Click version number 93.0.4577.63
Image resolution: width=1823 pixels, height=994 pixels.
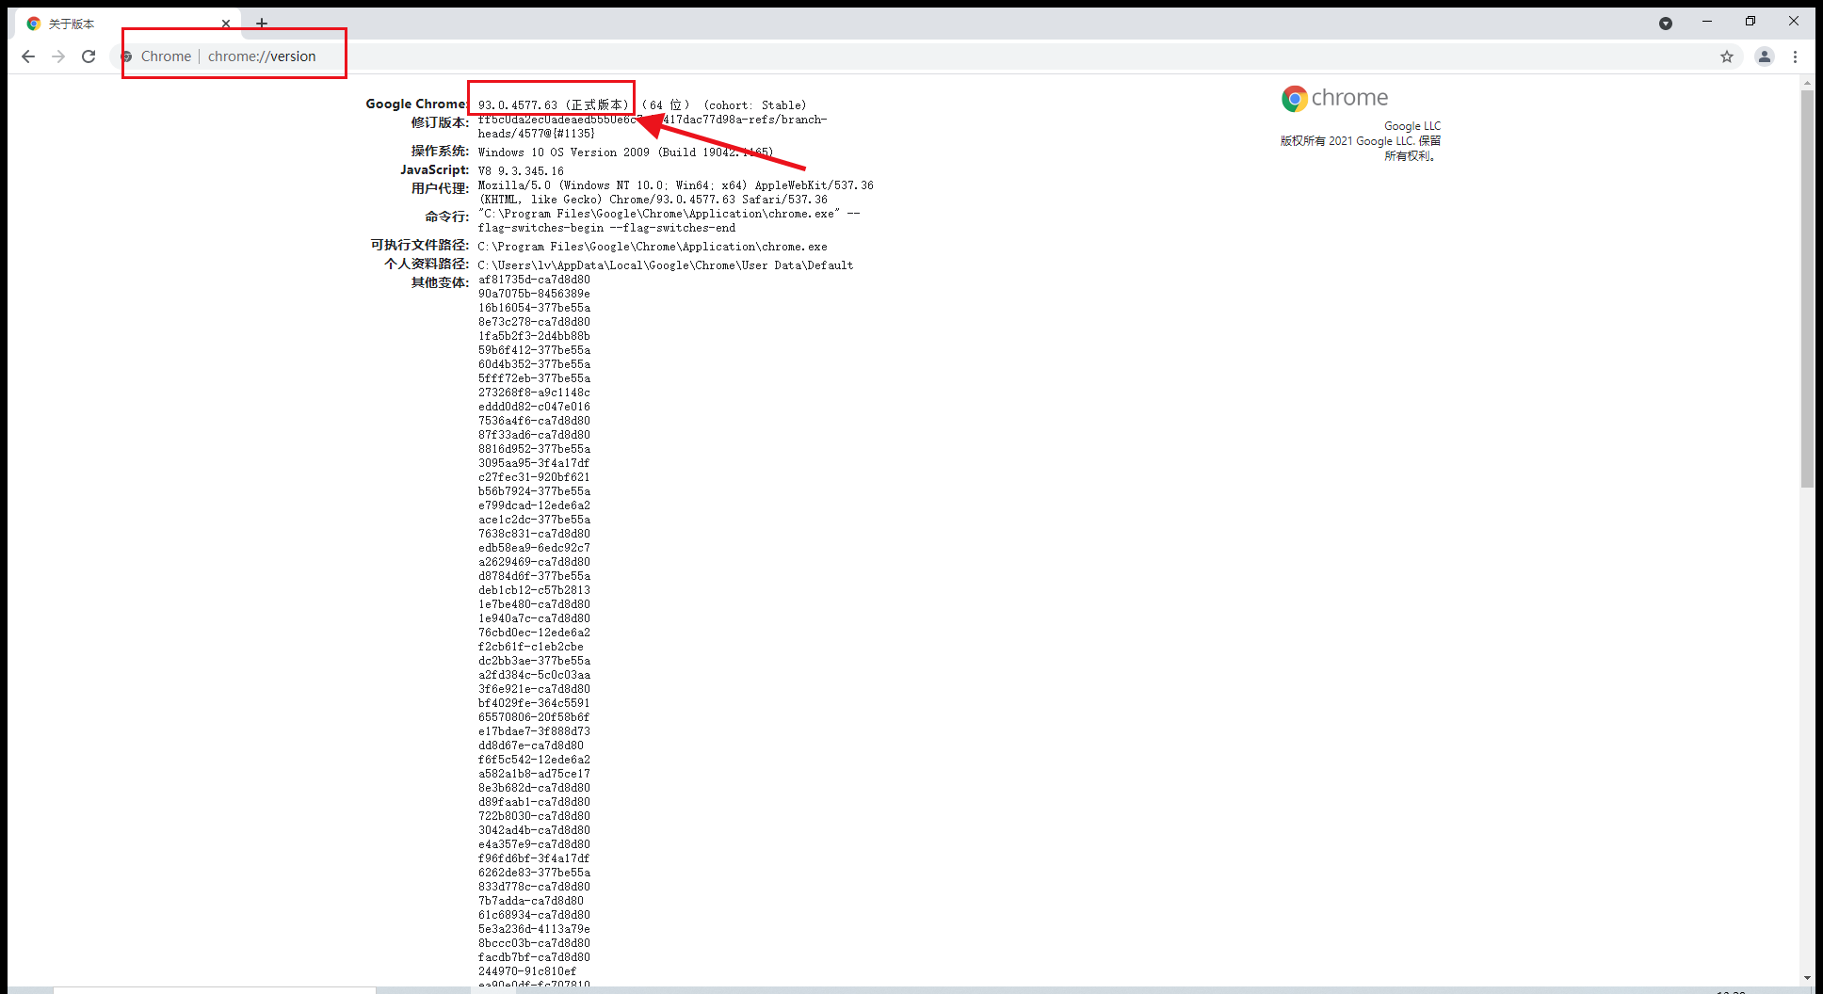(518, 105)
